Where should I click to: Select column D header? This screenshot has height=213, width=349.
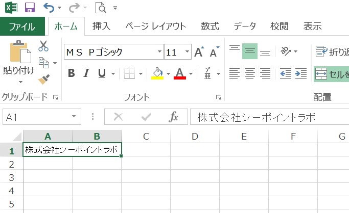point(195,136)
